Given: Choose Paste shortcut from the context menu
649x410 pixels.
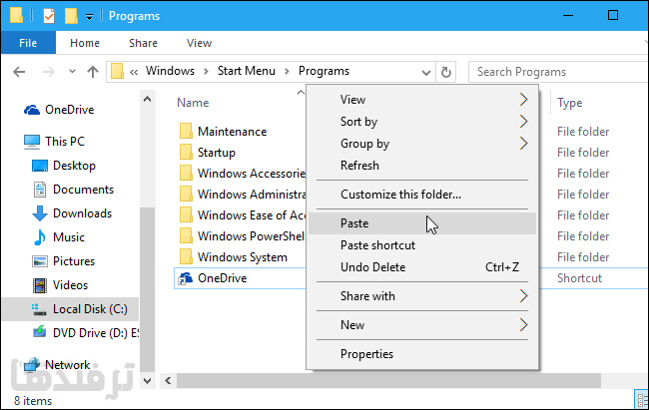Looking at the screenshot, I should 422,245.
